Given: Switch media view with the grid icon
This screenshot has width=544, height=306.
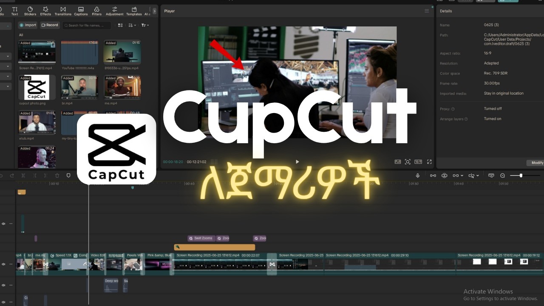Looking at the screenshot, I should coord(120,25).
